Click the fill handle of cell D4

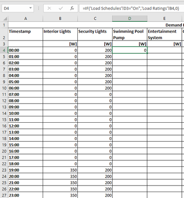(x=147, y=53)
